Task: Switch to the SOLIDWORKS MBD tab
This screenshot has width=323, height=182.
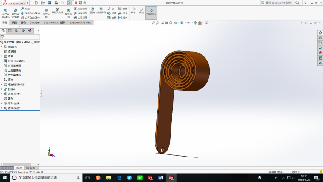Action: click(x=81, y=22)
